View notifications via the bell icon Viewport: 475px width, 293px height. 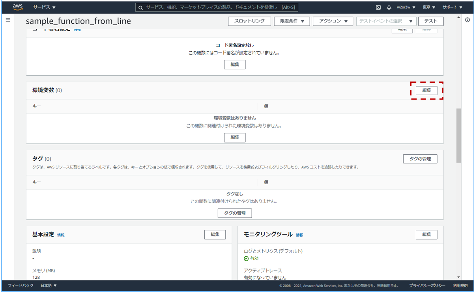point(389,7)
